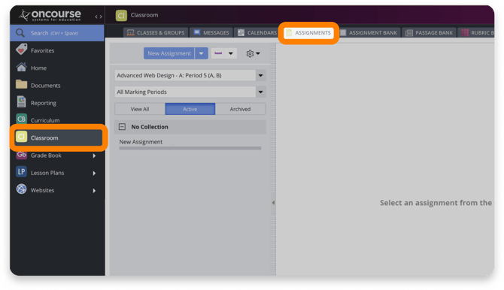Open Reporting in the sidebar
This screenshot has width=504, height=290.
[43, 103]
